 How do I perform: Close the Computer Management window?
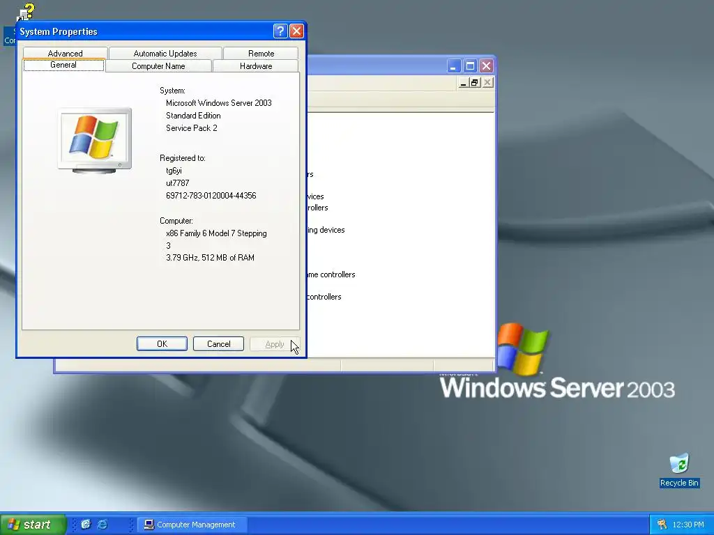pos(486,66)
